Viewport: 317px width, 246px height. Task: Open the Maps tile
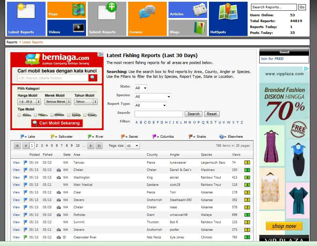click(x=66, y=10)
